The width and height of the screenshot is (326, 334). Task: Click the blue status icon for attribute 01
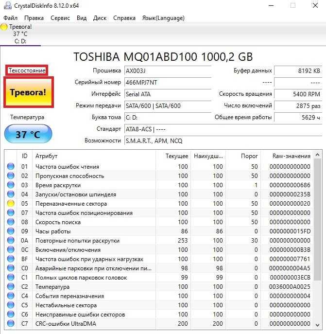(11, 166)
